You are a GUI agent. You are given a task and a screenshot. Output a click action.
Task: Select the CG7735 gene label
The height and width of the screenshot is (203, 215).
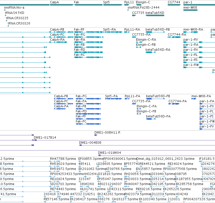pos(138,13)
